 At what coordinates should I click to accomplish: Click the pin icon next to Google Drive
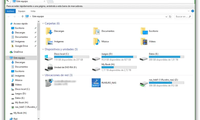pyautogui.click(x=35, y=46)
